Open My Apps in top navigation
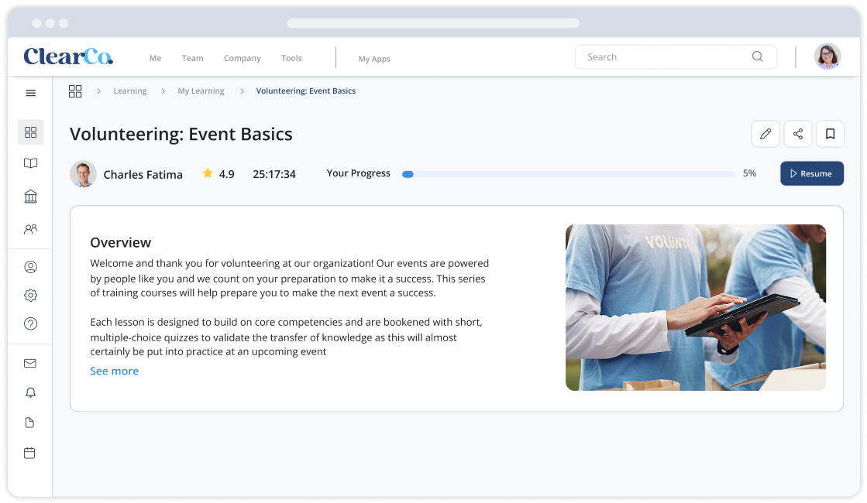867x503 pixels. pos(374,59)
